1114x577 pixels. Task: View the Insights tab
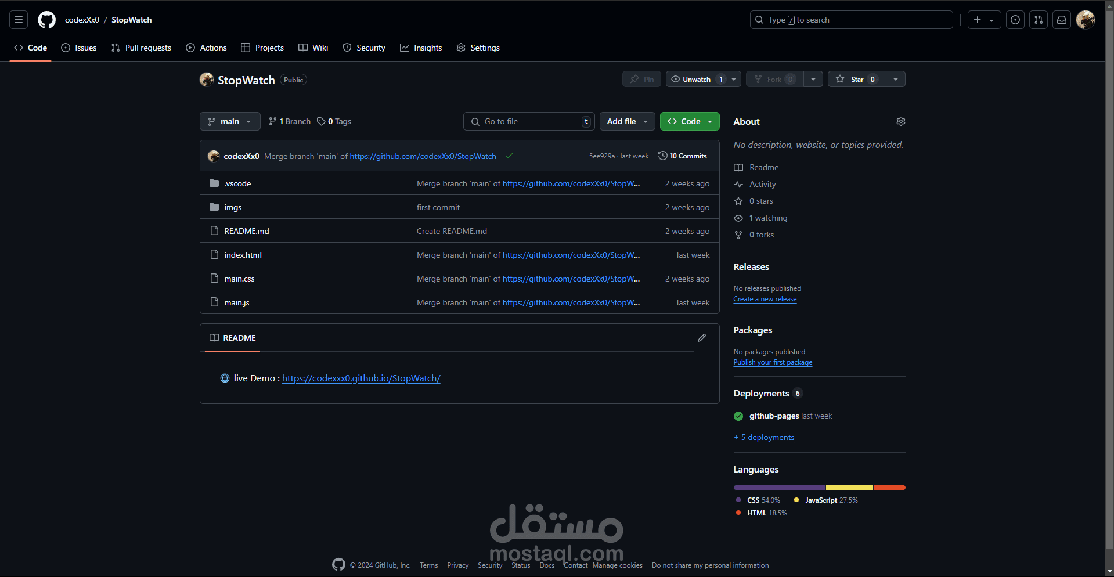[421, 48]
